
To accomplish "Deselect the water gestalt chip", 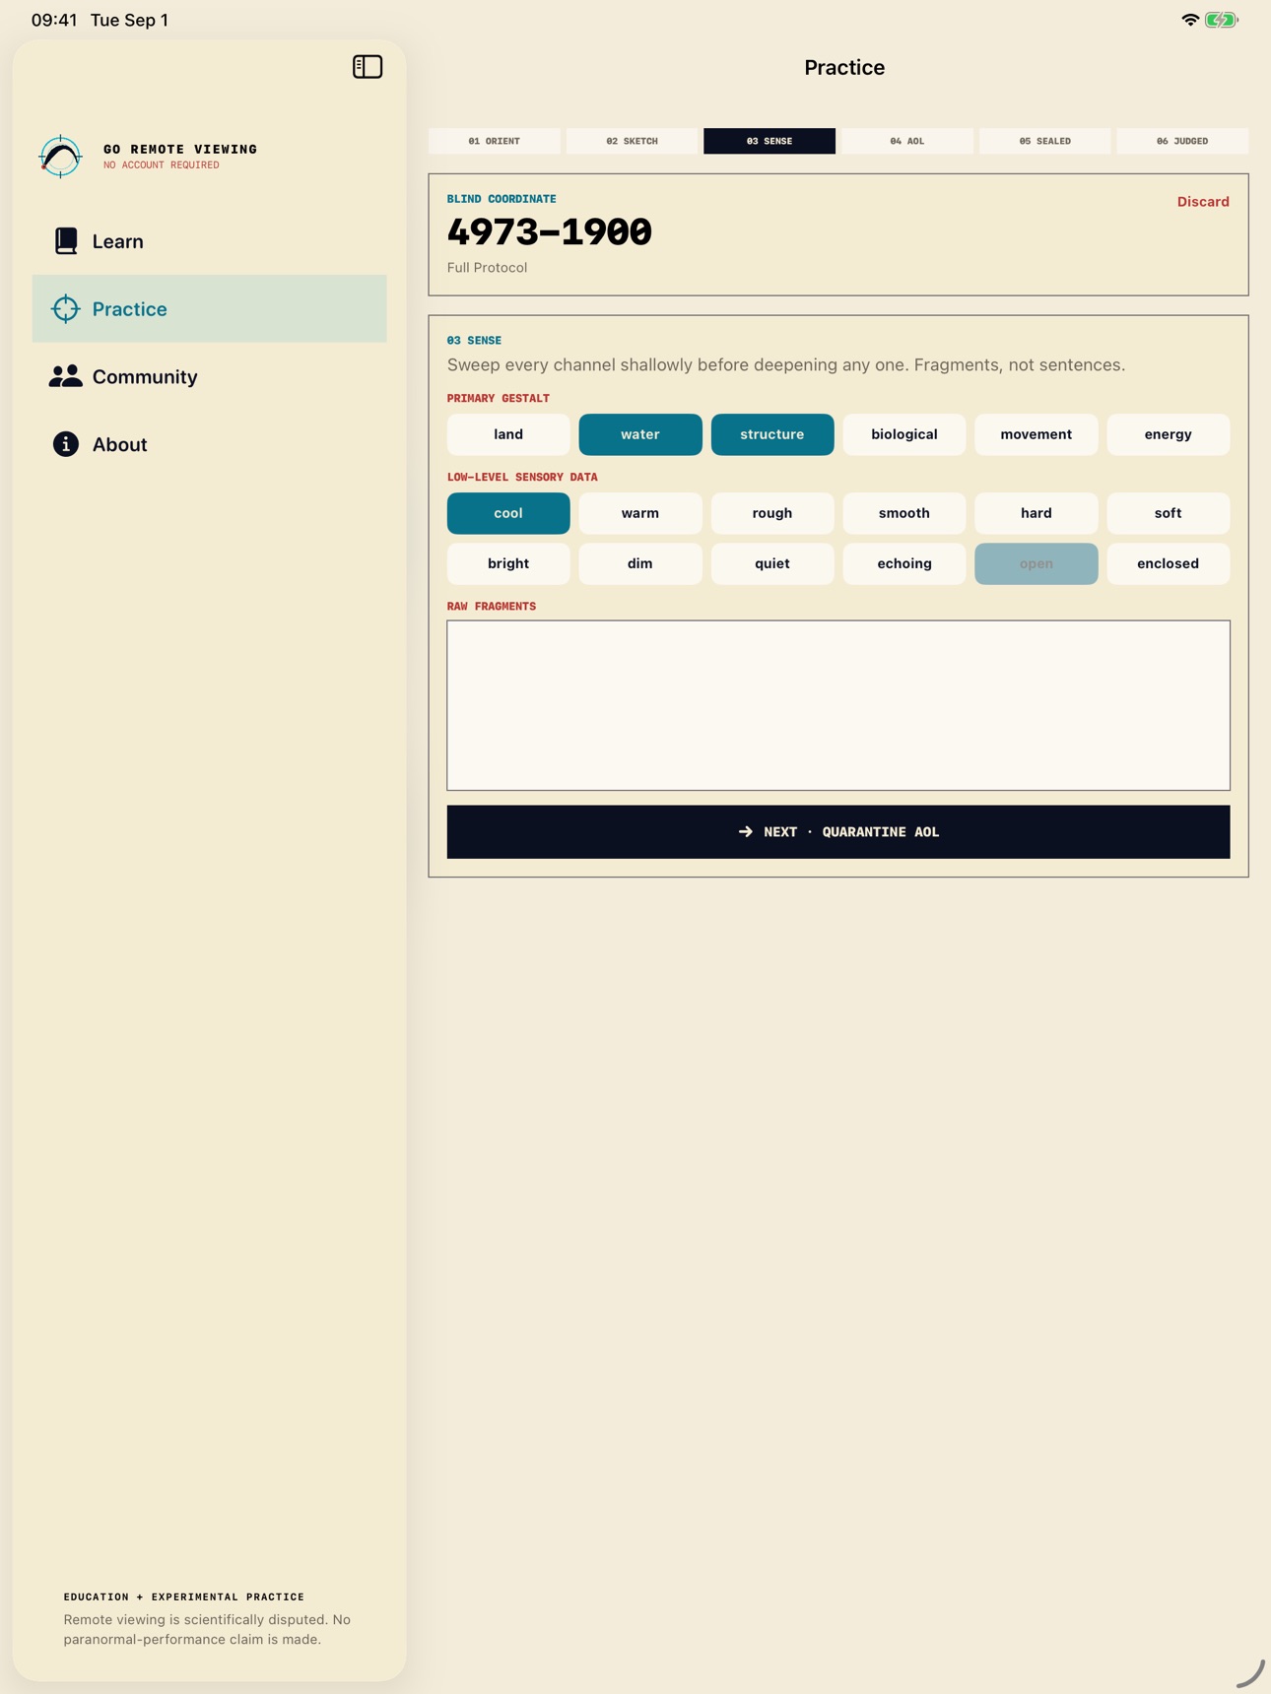I will 640,434.
